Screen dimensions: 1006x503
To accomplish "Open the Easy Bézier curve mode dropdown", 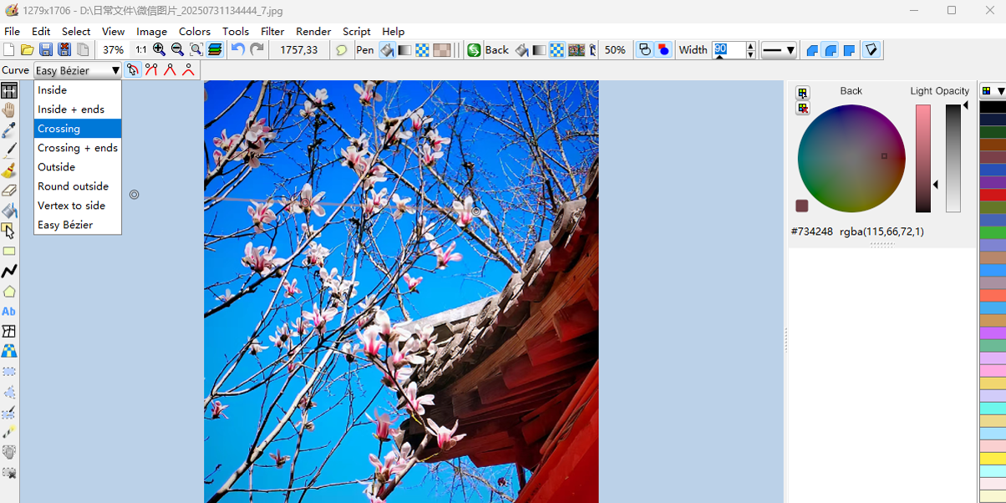I will 78,71.
